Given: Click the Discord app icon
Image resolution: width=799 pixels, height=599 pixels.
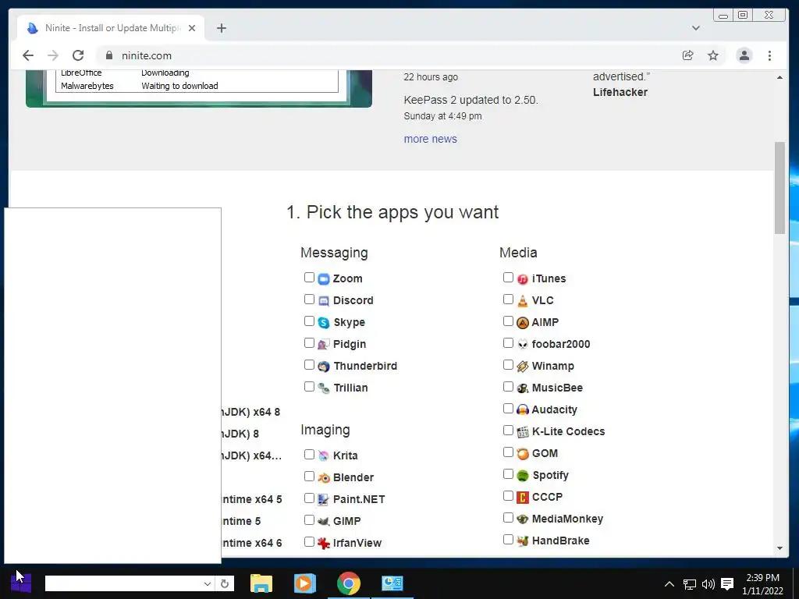Looking at the screenshot, I should (324, 301).
